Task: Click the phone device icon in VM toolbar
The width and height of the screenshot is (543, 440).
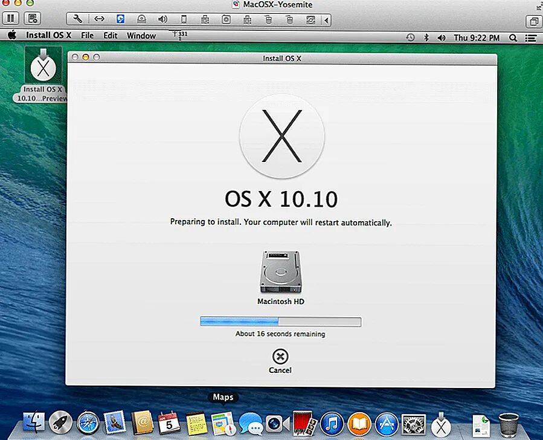Action: coord(184,19)
